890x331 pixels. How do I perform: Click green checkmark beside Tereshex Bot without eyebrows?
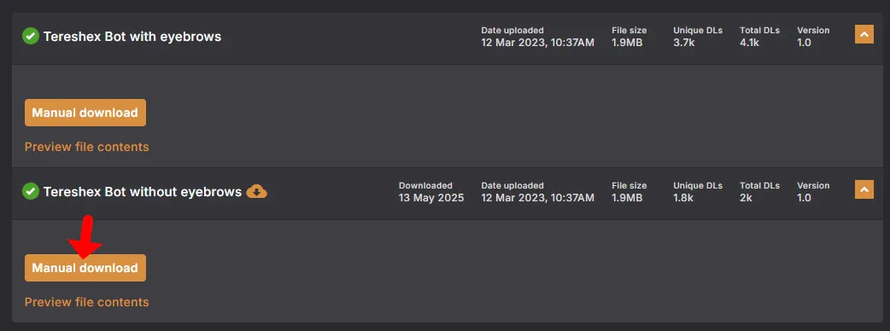click(x=30, y=192)
